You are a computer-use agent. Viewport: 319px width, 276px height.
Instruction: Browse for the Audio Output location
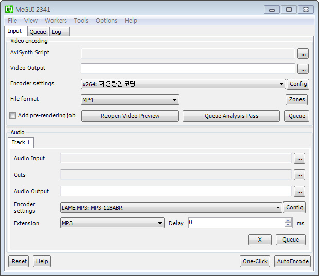click(x=299, y=191)
